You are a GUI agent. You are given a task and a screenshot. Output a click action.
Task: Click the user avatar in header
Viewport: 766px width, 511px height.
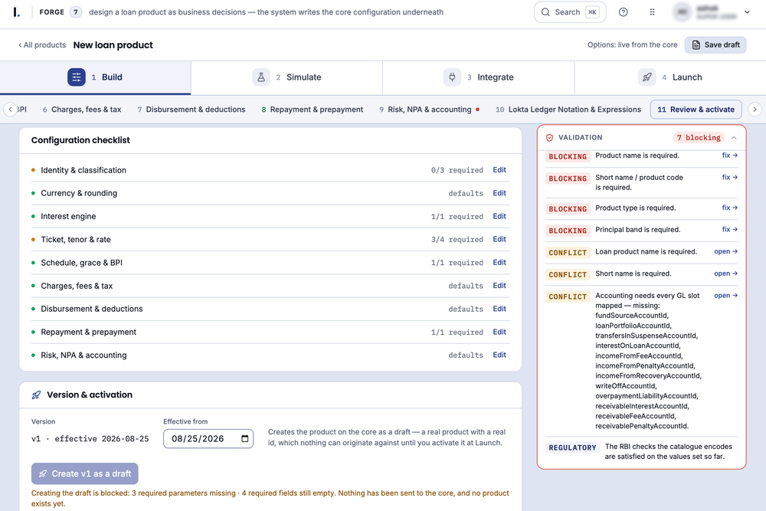point(682,12)
